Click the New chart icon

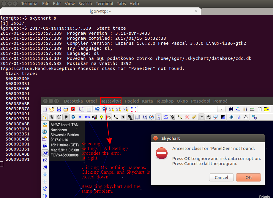[45, 109]
